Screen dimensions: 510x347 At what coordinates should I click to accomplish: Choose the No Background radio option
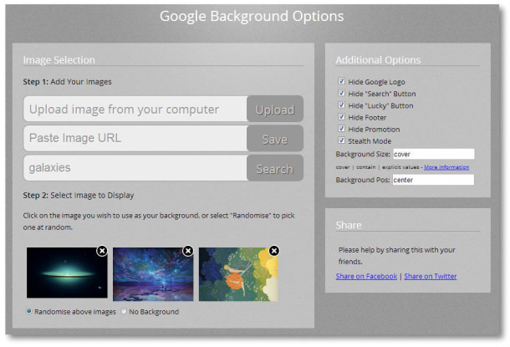[125, 312]
